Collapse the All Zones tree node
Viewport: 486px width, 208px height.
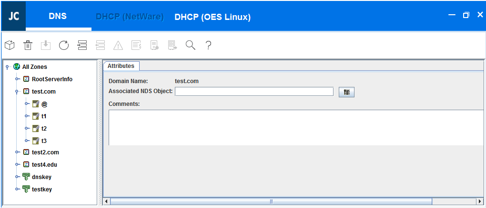coord(8,67)
